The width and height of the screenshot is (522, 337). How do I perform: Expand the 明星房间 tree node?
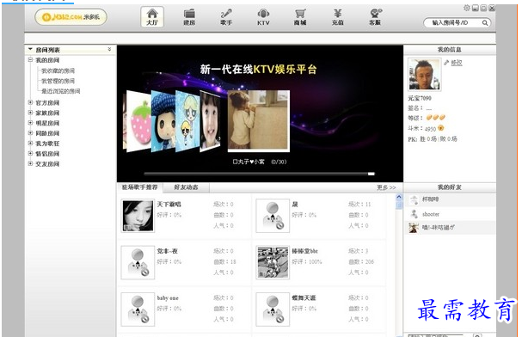click(30, 123)
